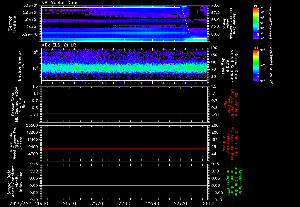Click the 00:00 time axis label
Screen dimensions: 300x207
[x=208, y=204]
